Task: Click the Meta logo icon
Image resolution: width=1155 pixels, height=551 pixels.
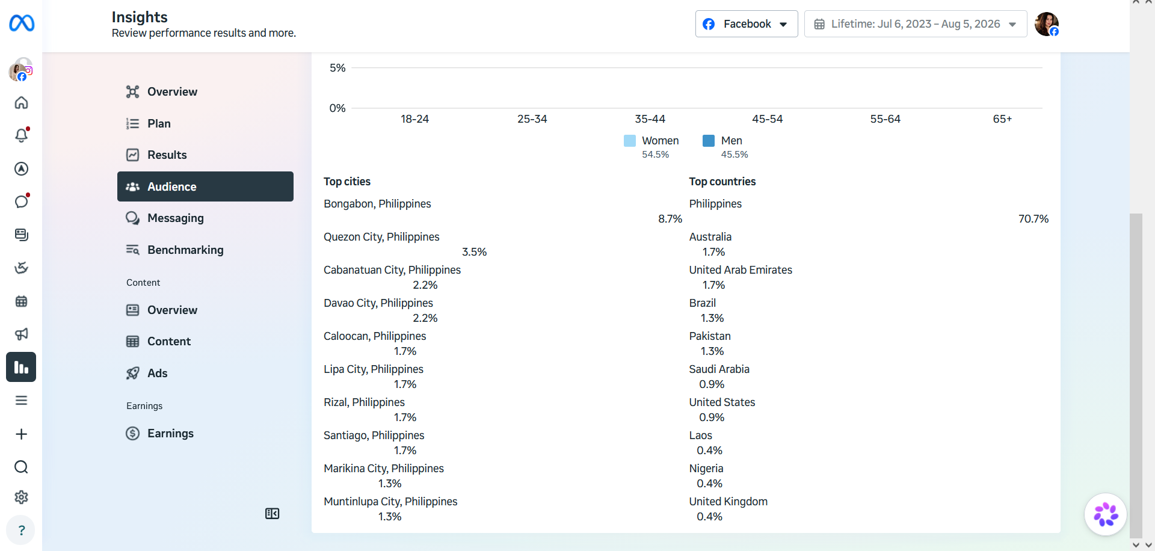Action: tap(22, 23)
